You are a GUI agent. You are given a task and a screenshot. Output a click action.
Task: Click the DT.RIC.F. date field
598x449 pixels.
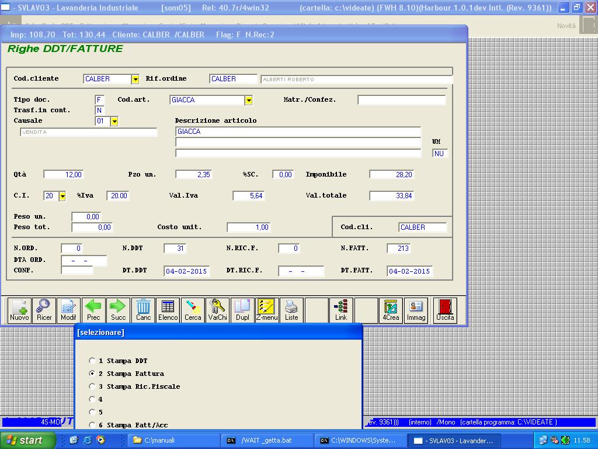301,271
